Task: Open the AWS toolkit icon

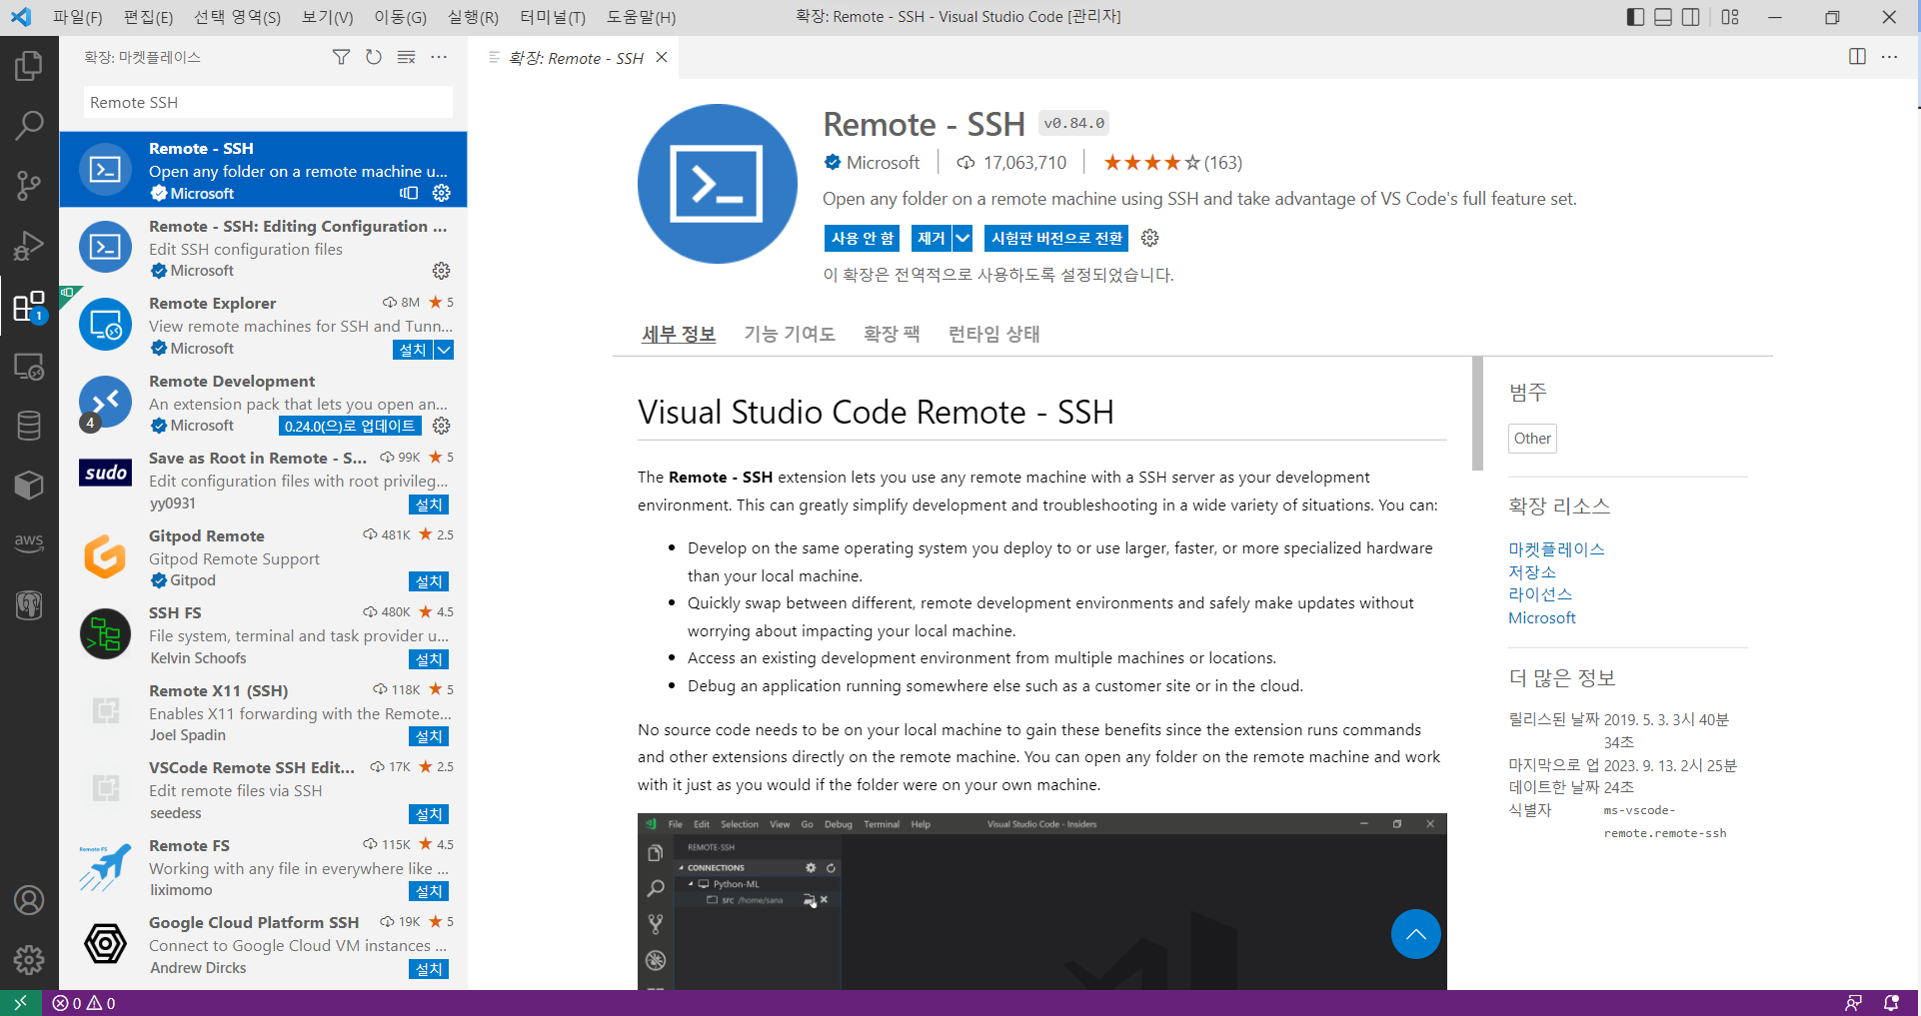Action: click(x=29, y=544)
